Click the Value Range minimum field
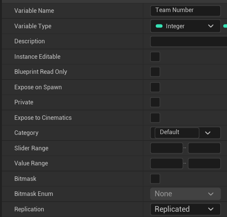 click(x=166, y=164)
